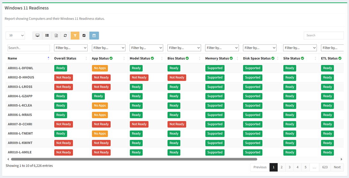
Task: Click the AR004-L-GZAPP computer name
Action: 20,96
